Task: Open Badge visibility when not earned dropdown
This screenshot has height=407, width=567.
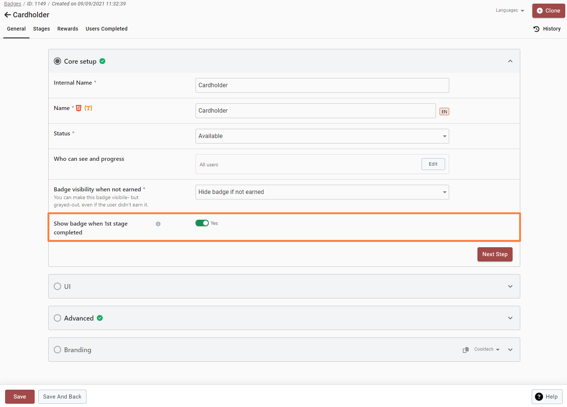Action: pyautogui.click(x=322, y=192)
